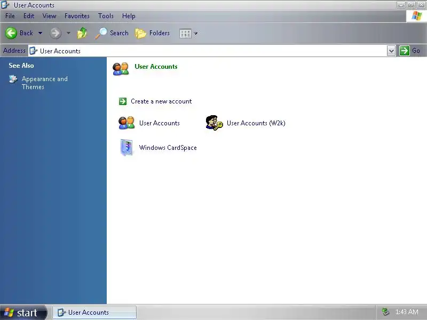The height and width of the screenshot is (320, 427).
Task: Click the large User Accounts header icon
Action: pos(121,69)
